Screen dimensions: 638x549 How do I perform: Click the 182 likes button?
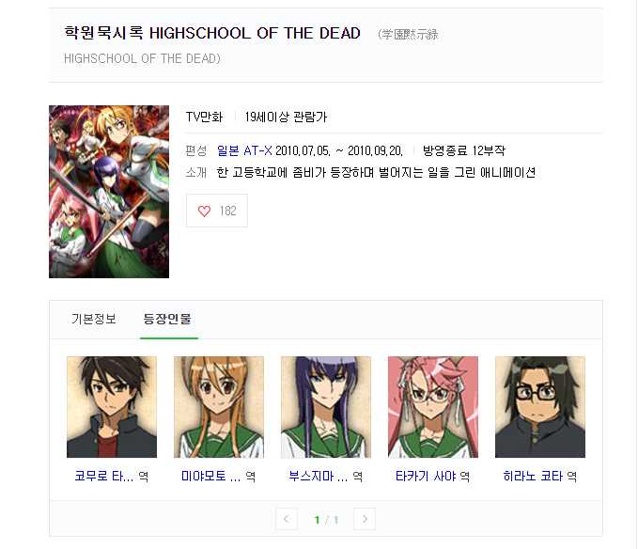(217, 211)
